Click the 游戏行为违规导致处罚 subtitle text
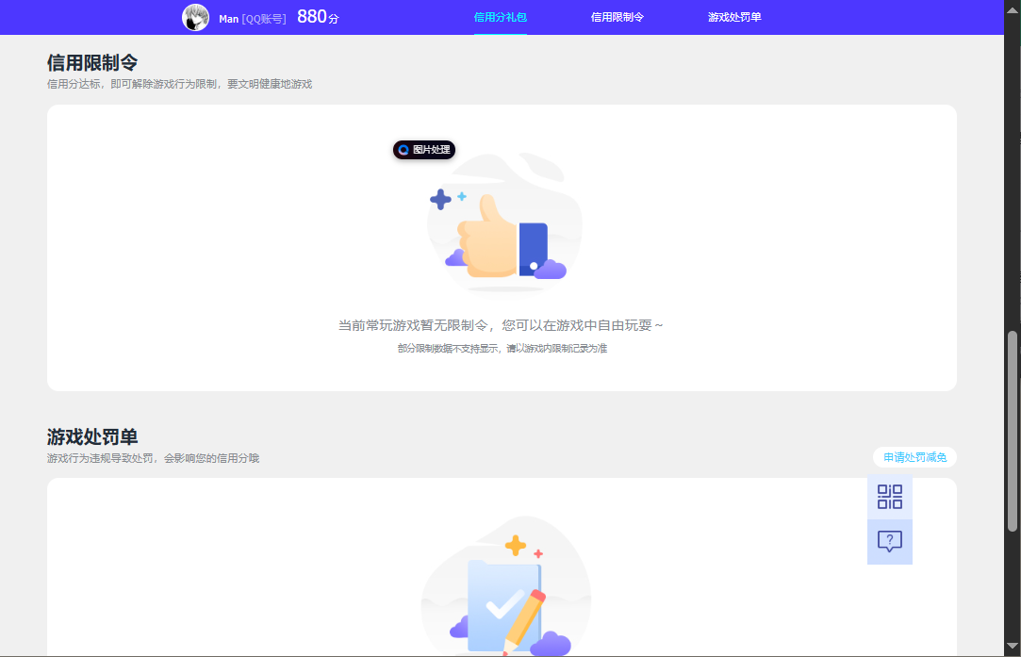The width and height of the screenshot is (1021, 657). pos(153,458)
